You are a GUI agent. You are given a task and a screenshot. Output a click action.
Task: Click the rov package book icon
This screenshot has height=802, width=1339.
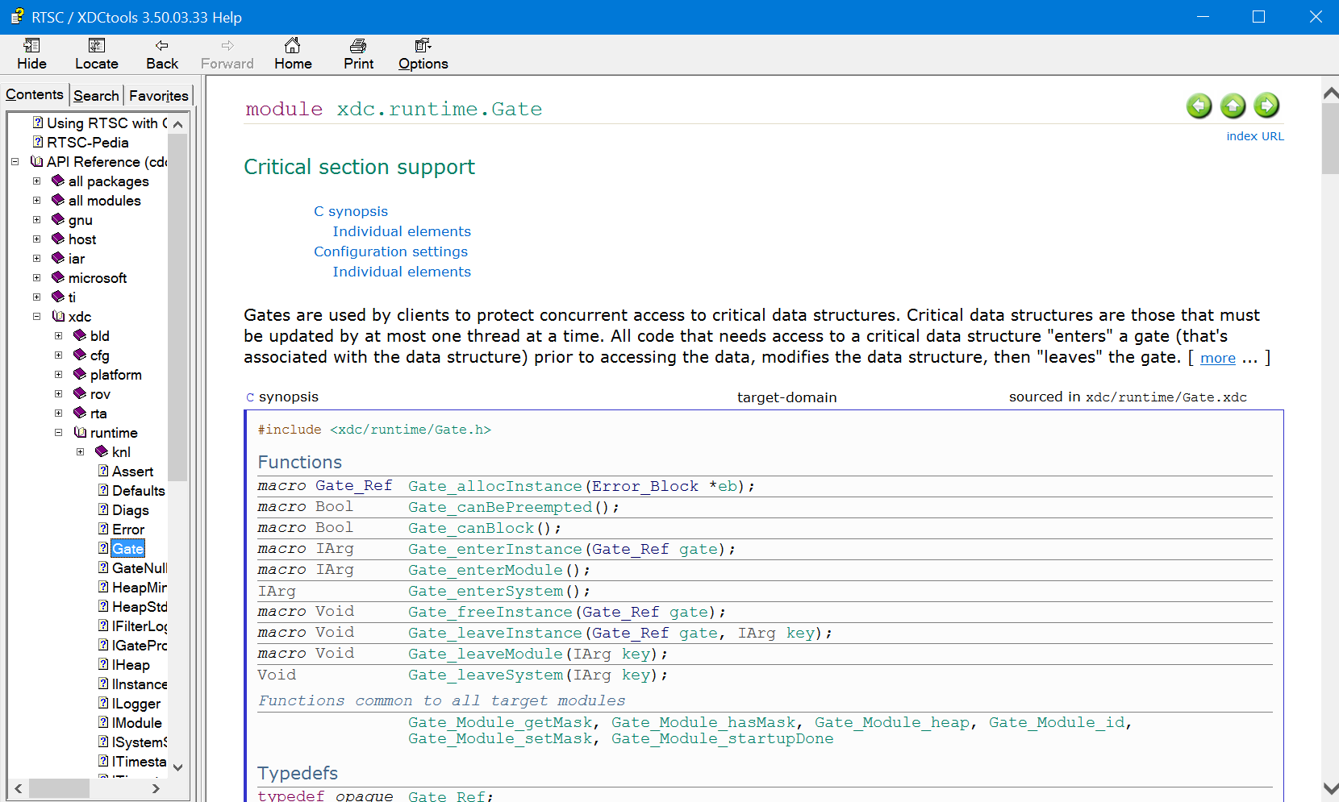pyautogui.click(x=80, y=393)
